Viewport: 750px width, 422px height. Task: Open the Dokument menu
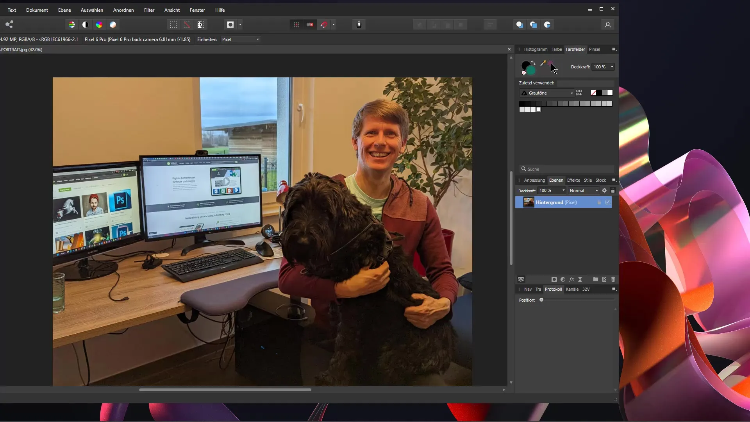tap(37, 10)
